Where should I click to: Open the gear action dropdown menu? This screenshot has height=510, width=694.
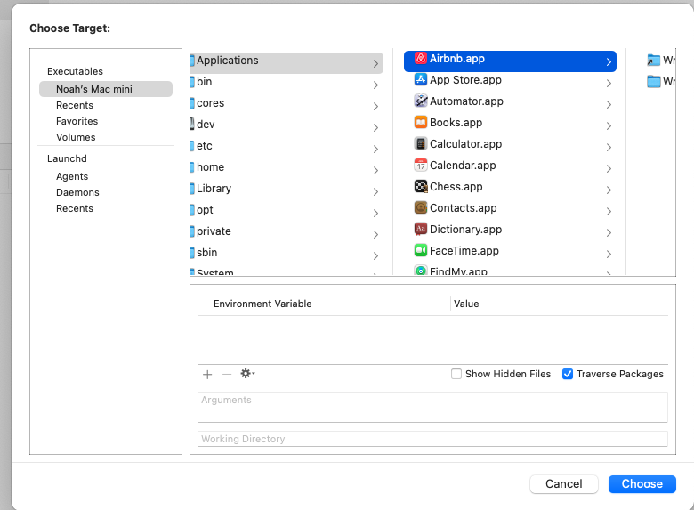[x=247, y=375]
